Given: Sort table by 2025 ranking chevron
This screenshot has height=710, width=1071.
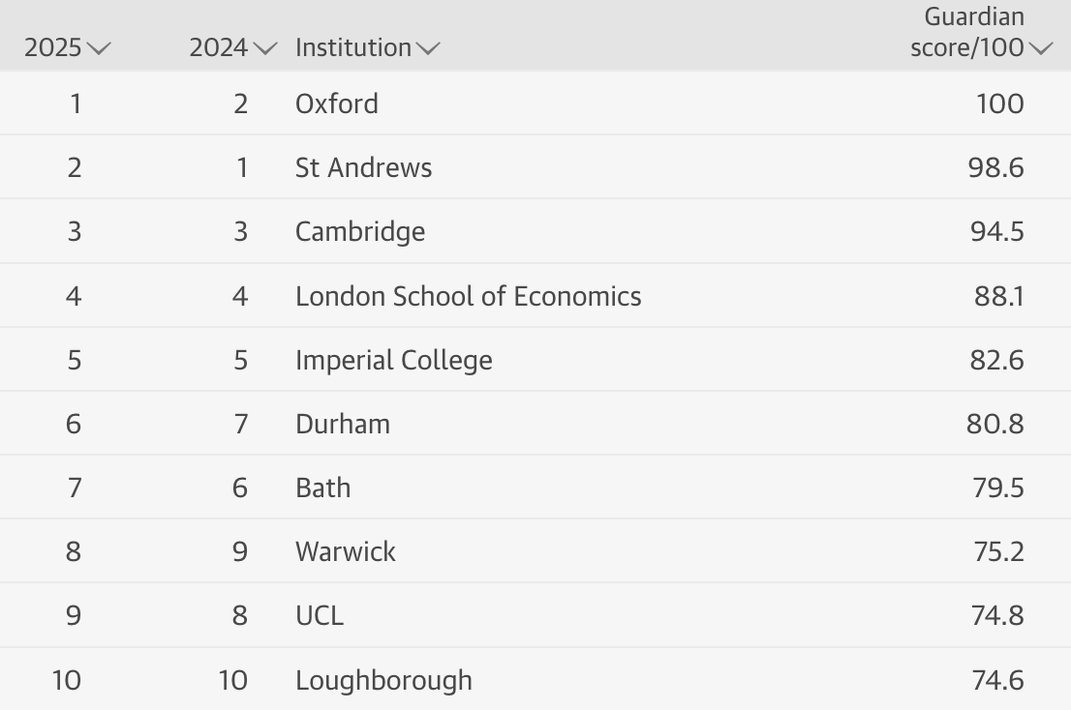Looking at the screenshot, I should tap(99, 48).
